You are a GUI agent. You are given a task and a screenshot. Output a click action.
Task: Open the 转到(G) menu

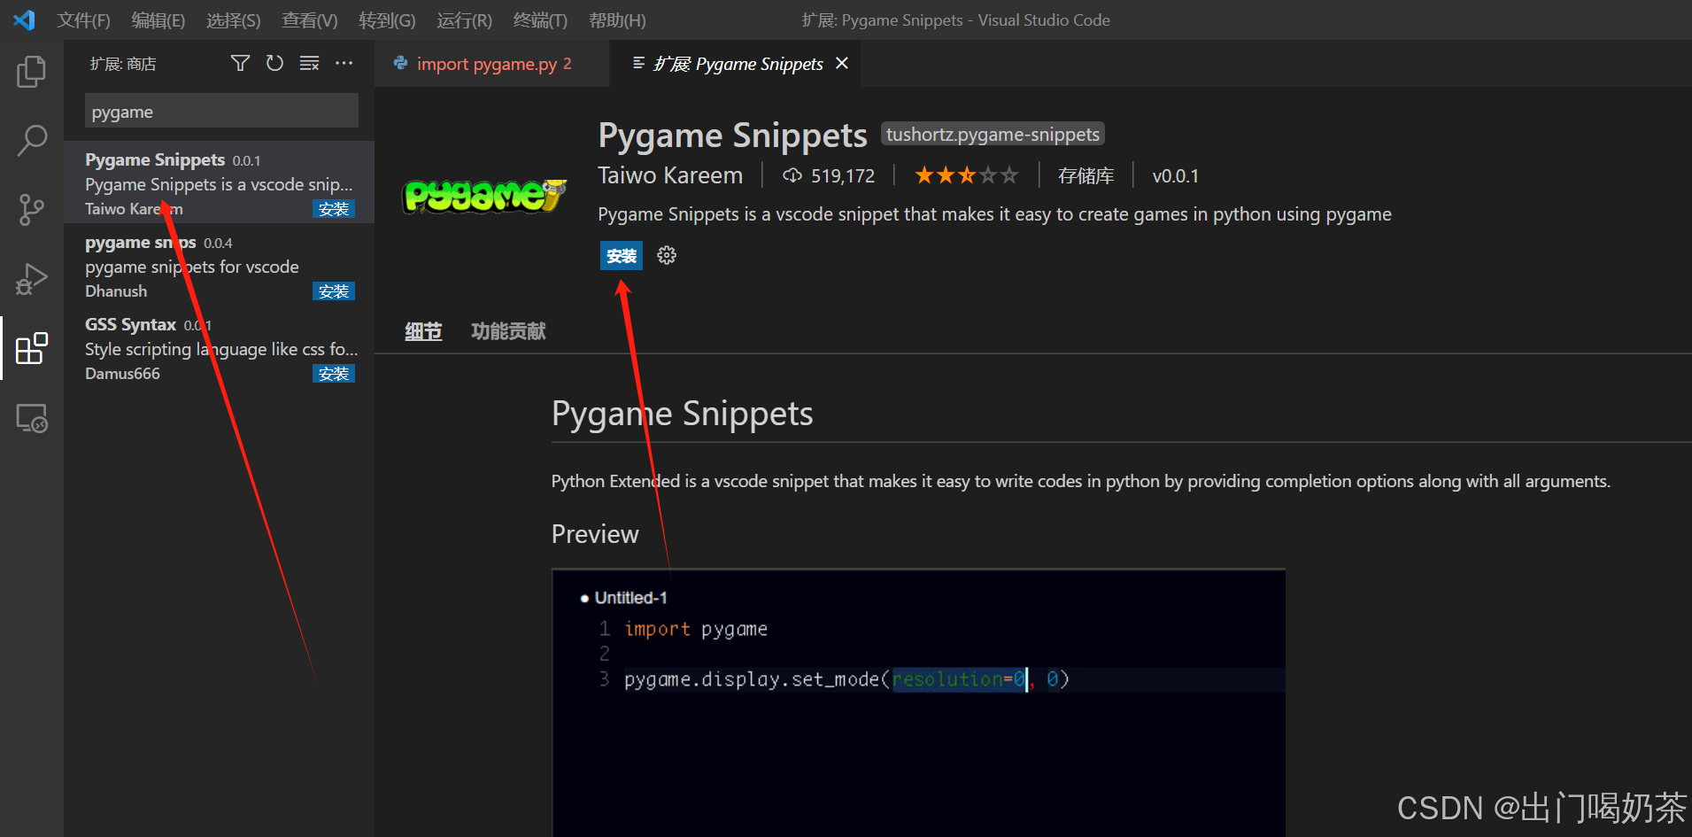(387, 19)
